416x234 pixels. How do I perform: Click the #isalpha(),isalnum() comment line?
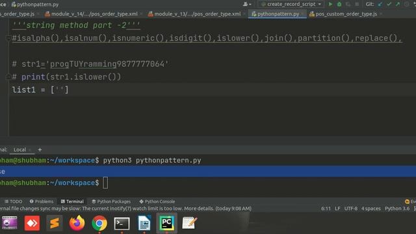tap(207, 38)
